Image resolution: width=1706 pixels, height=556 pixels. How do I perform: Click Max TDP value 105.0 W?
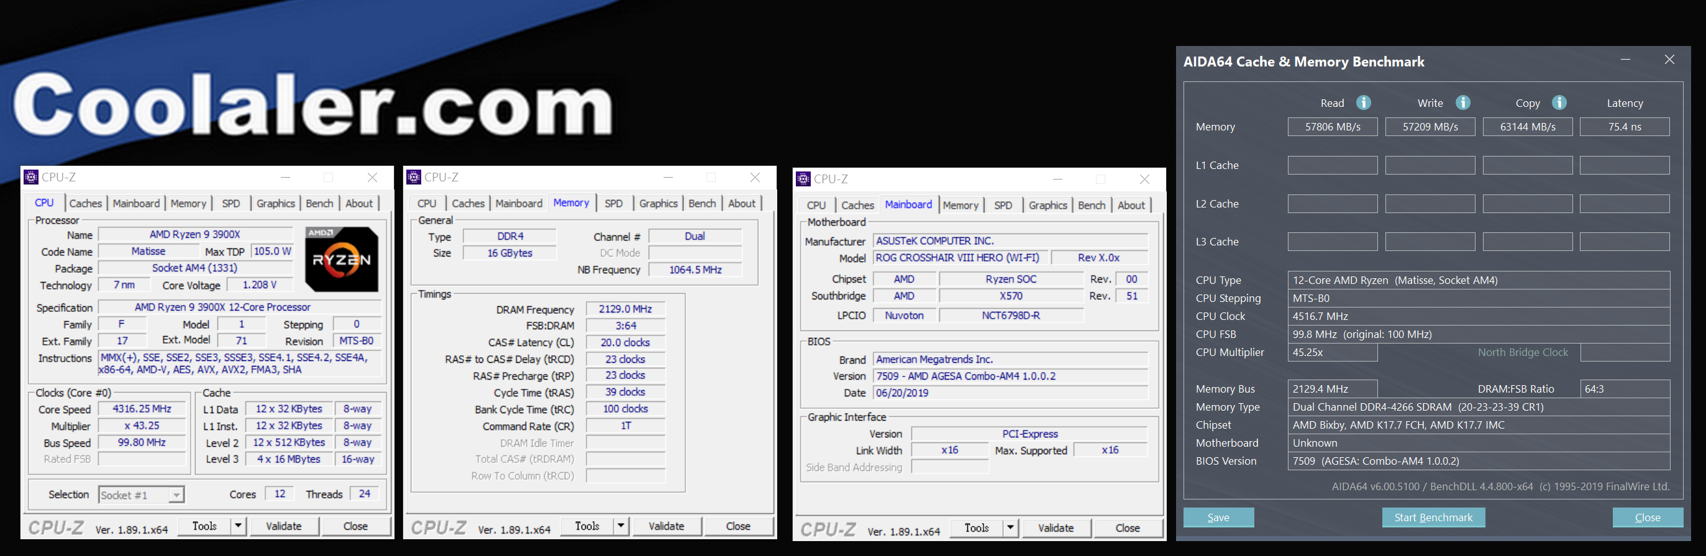pyautogui.click(x=272, y=252)
